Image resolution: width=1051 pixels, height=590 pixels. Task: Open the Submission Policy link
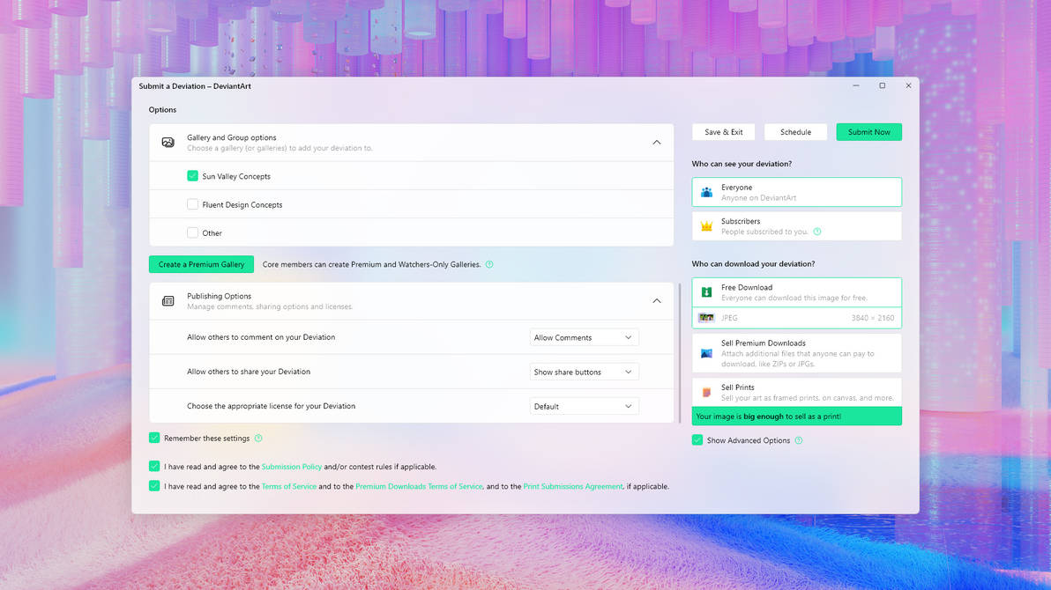click(x=292, y=467)
